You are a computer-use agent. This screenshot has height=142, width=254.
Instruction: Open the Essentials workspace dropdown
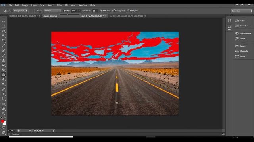click(x=242, y=11)
